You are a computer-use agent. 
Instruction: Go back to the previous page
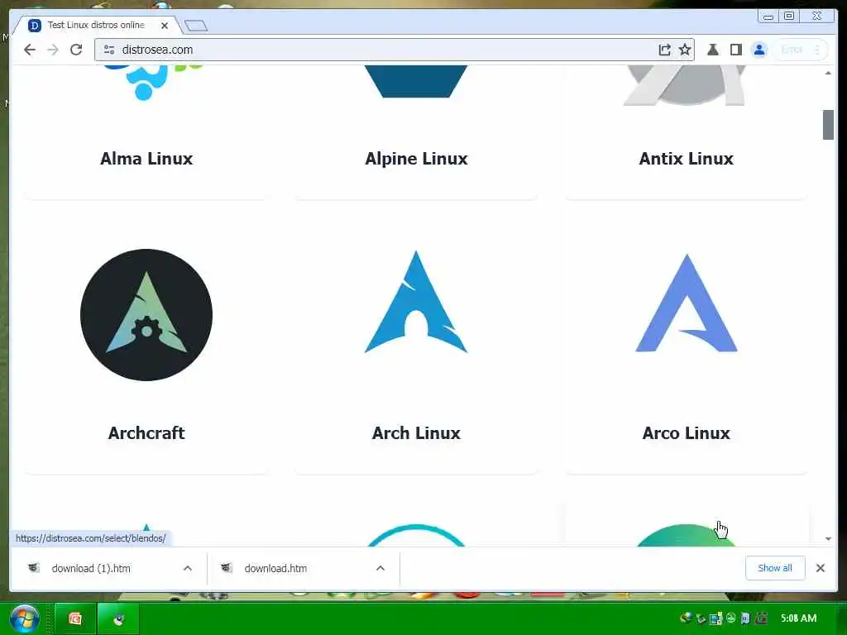pyautogui.click(x=30, y=50)
